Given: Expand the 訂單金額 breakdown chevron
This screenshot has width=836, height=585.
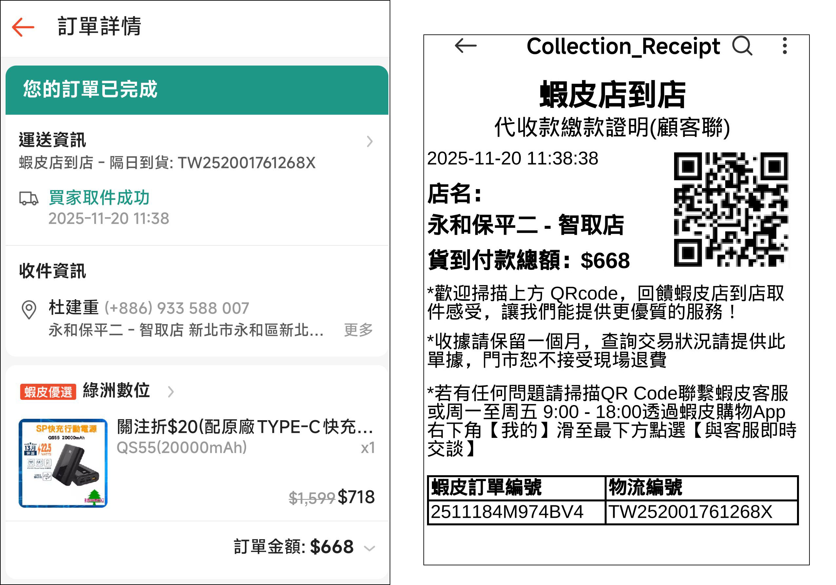Looking at the screenshot, I should [370, 548].
